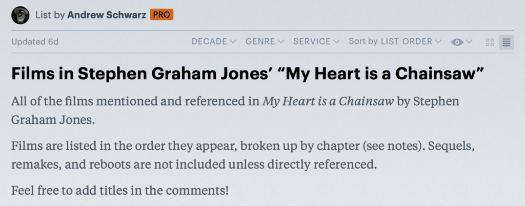The image size is (525, 206).
Task: Toggle the eye visibility filter icon
Action: [x=457, y=42]
